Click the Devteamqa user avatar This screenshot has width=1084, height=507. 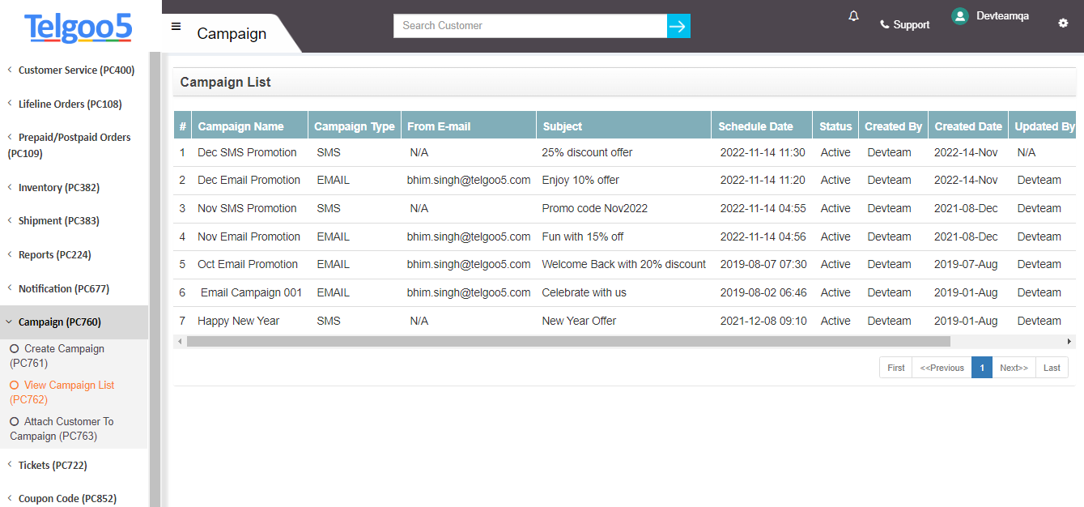[x=960, y=15]
